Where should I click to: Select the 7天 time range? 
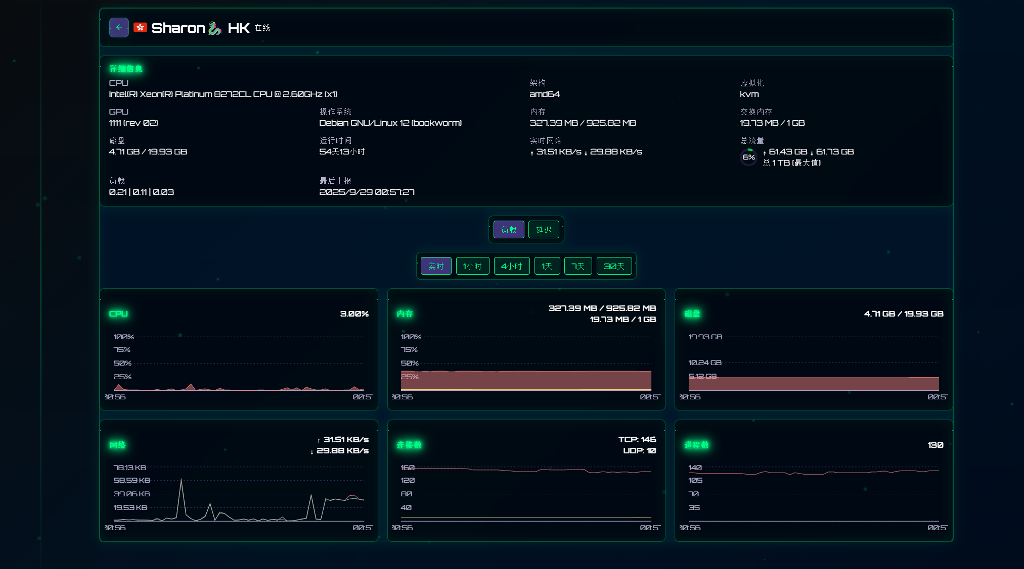[577, 266]
